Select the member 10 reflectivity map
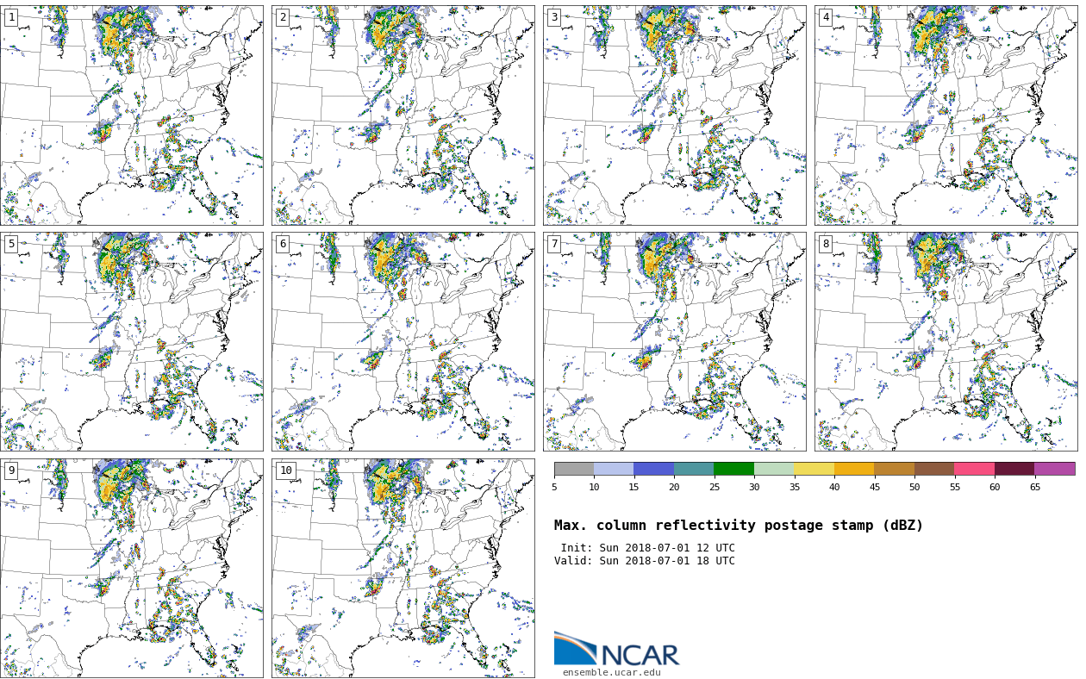This screenshot has width=1086, height=679. point(403,568)
